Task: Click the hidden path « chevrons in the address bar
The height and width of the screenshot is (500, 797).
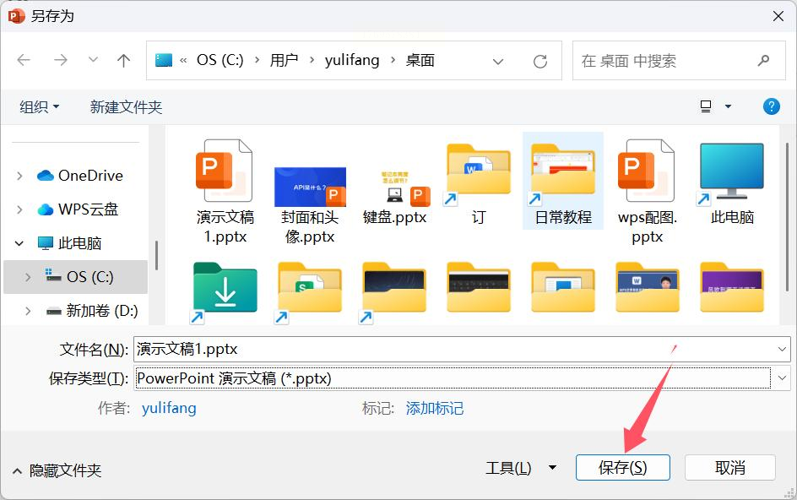Action: coord(183,61)
